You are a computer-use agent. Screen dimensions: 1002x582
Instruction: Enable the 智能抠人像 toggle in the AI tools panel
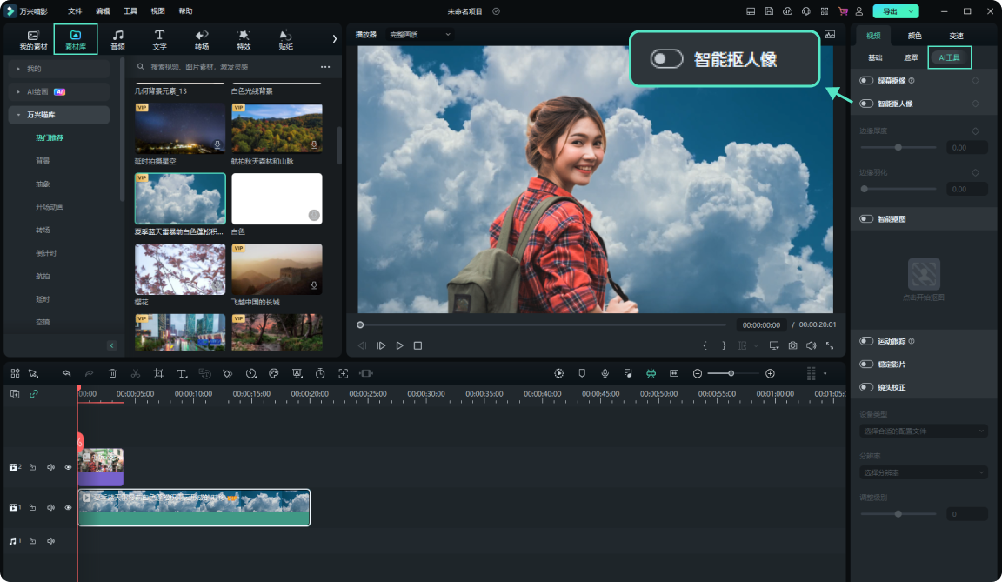(x=866, y=104)
